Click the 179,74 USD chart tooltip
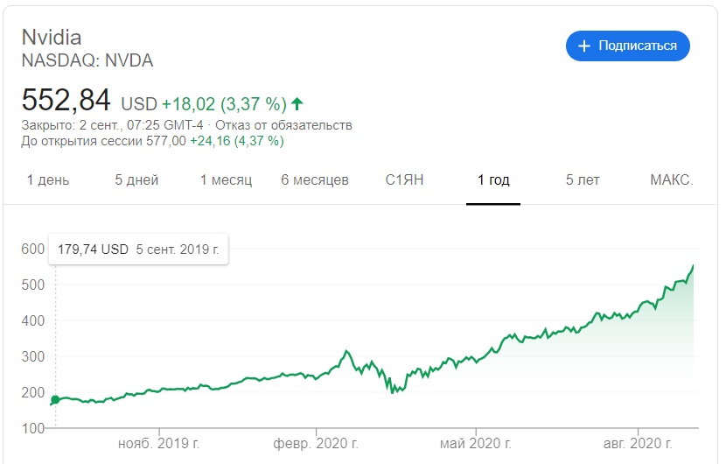Screen dimensions: 726x464 138,250
